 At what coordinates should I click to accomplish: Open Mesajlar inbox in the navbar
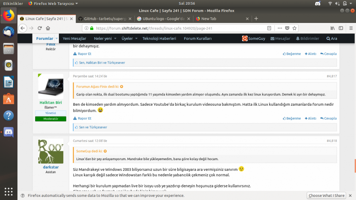click(x=280, y=39)
